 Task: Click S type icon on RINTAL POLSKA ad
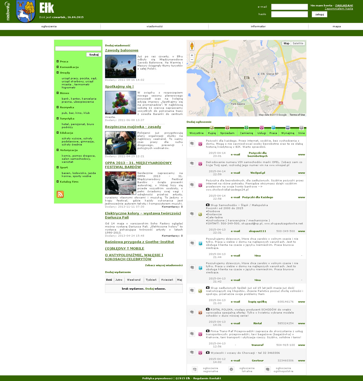point(200,312)
